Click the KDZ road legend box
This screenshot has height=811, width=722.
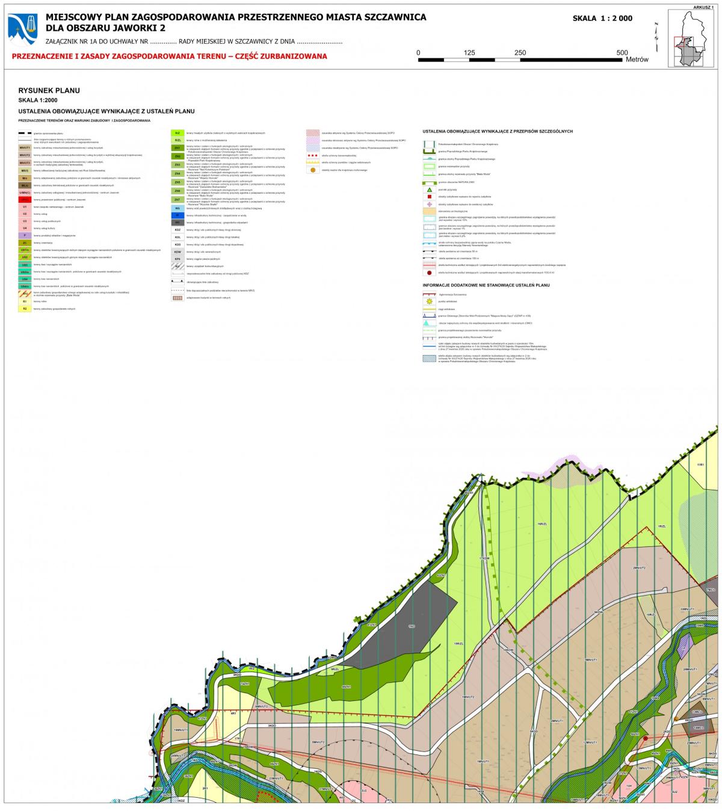pos(177,230)
